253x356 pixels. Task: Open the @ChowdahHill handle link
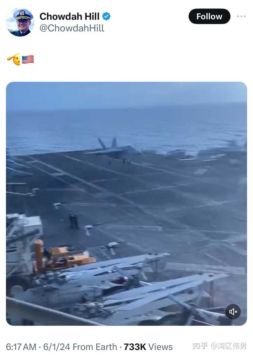click(x=72, y=28)
